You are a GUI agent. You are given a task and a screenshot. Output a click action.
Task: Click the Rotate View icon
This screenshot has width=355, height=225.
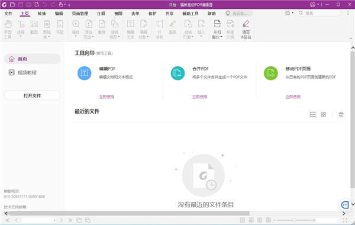point(115,24)
